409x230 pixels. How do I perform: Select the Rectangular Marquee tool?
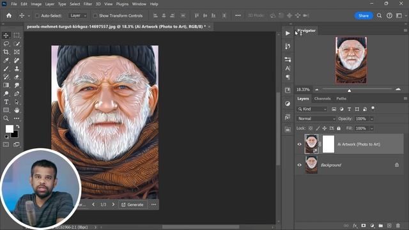point(17,36)
